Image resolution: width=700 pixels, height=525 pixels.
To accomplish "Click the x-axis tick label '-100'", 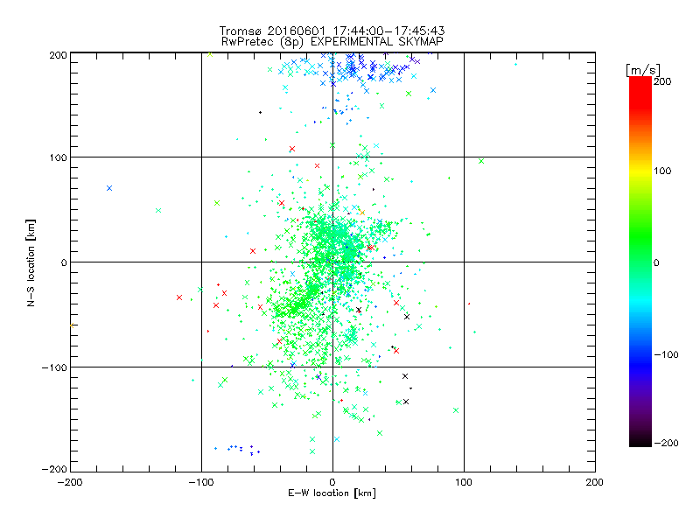I will click(201, 482).
